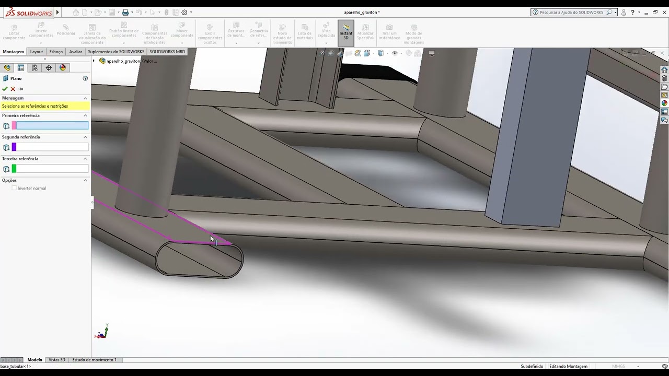The height and width of the screenshot is (376, 669).
Task: Open the FeatureManager design tree tab
Action: [x=7, y=68]
